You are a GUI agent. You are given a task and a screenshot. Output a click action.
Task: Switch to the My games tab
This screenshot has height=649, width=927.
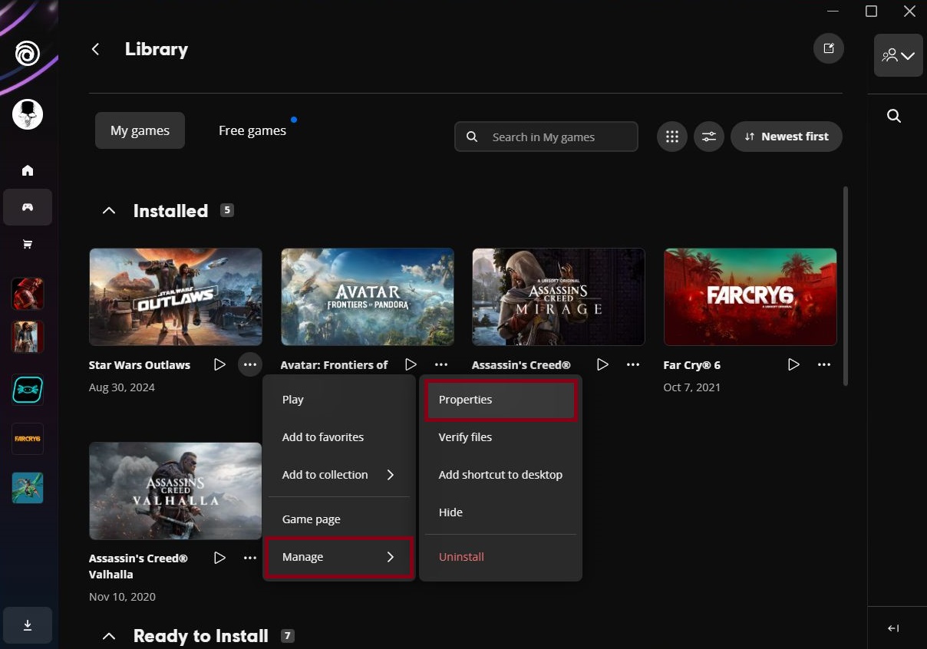point(140,130)
